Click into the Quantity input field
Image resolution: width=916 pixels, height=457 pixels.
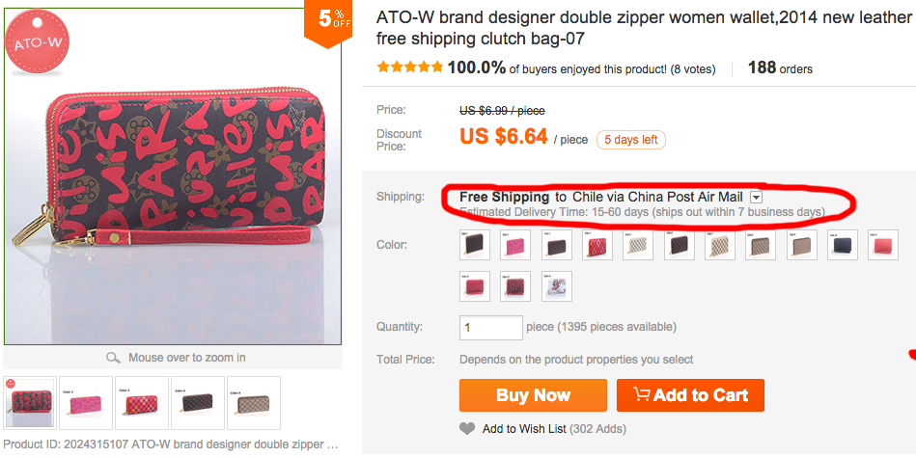click(x=491, y=327)
